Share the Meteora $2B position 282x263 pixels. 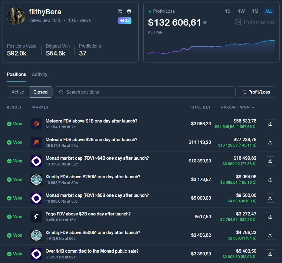pyautogui.click(x=270, y=142)
